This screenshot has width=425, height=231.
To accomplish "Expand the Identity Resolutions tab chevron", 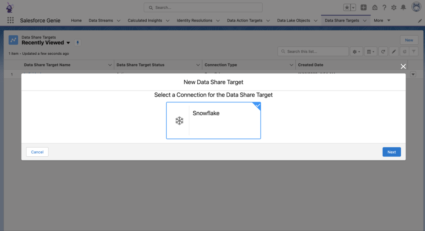I will click(218, 21).
